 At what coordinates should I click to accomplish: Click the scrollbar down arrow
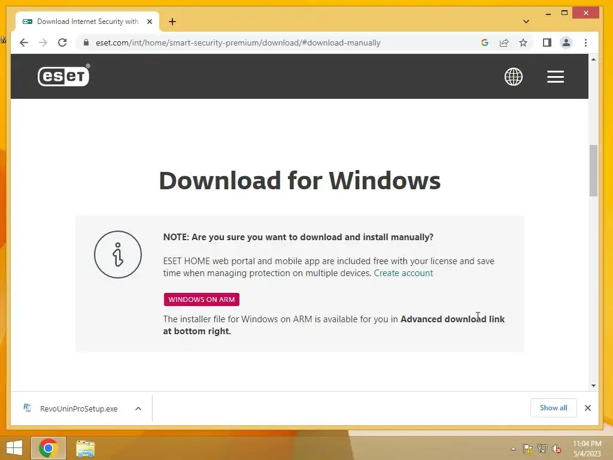tap(593, 386)
